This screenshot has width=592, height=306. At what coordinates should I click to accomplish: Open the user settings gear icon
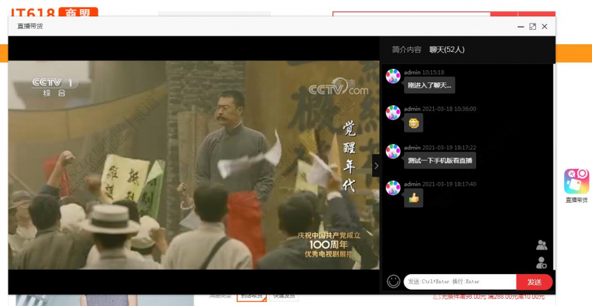click(542, 262)
